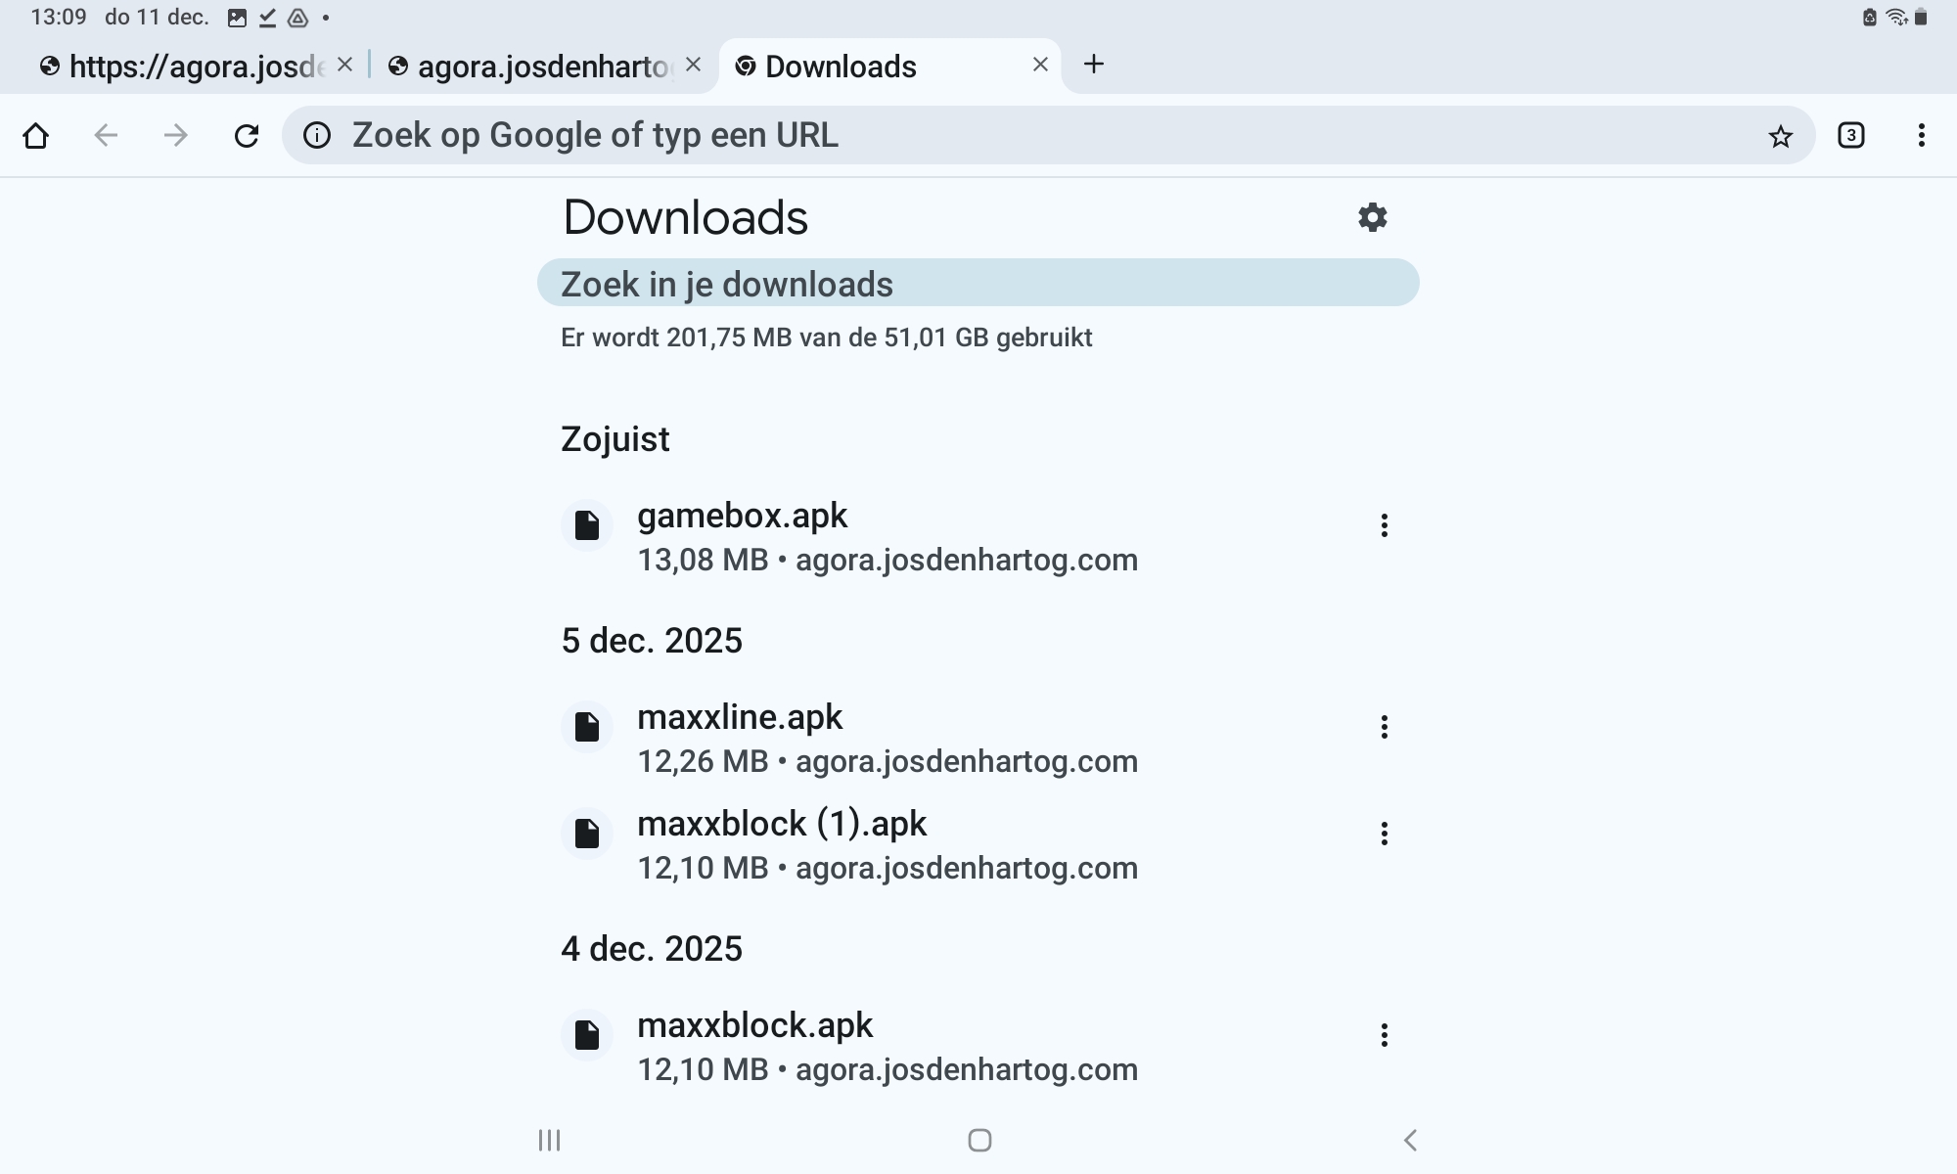View site information icon in address bar

click(x=317, y=135)
